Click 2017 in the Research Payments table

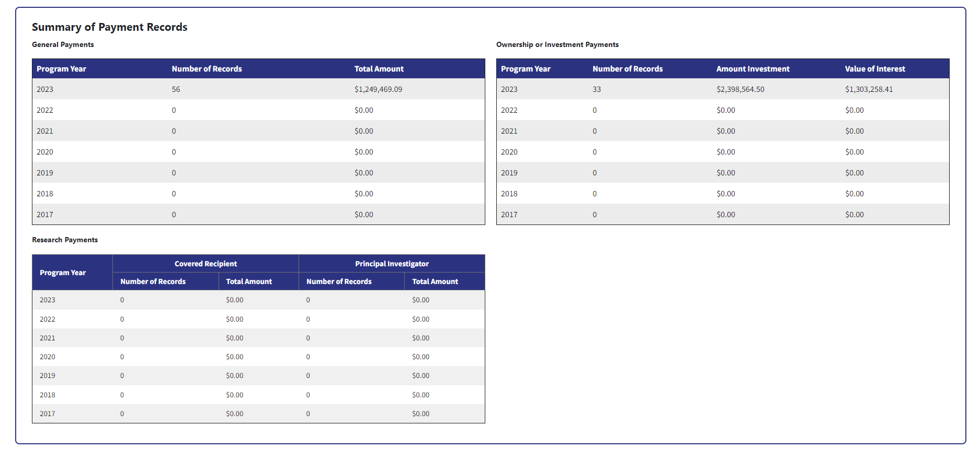(48, 413)
